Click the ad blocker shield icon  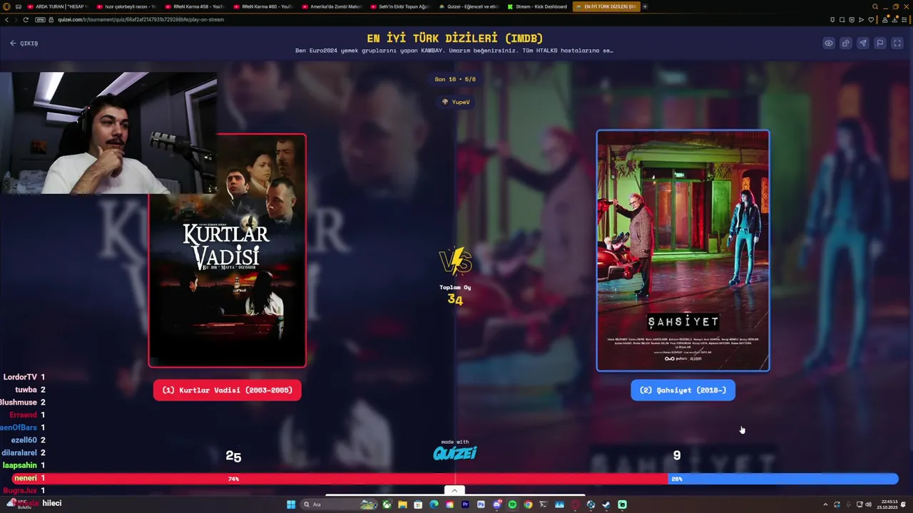[x=852, y=20]
